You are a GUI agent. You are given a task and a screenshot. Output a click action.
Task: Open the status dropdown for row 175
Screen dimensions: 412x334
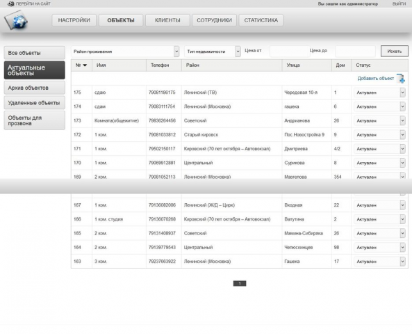[x=379, y=93]
